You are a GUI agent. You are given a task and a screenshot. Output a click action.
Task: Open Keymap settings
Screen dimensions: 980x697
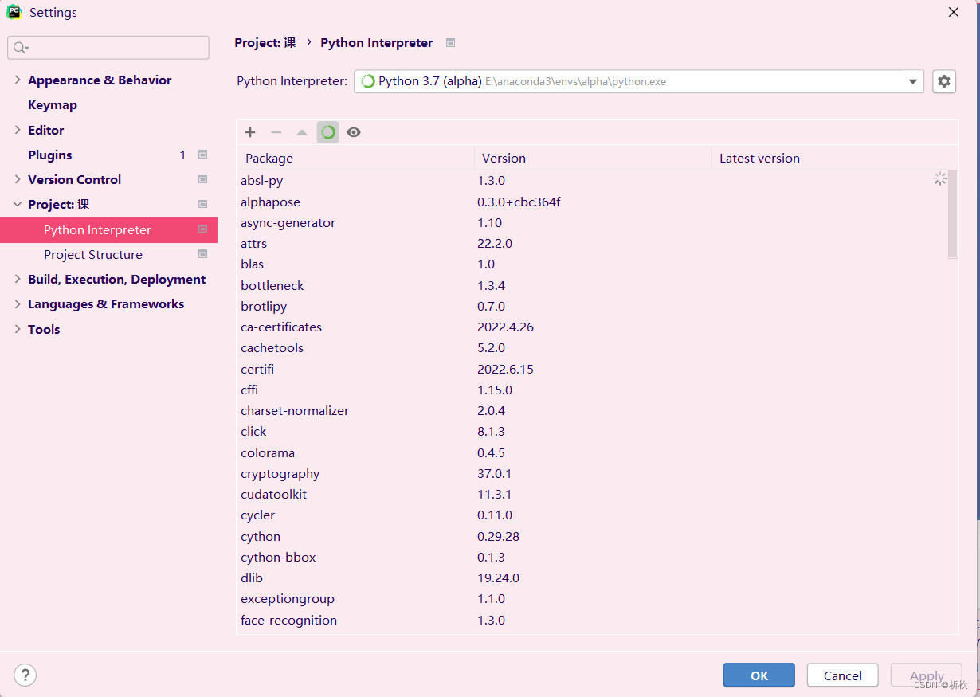[53, 105]
